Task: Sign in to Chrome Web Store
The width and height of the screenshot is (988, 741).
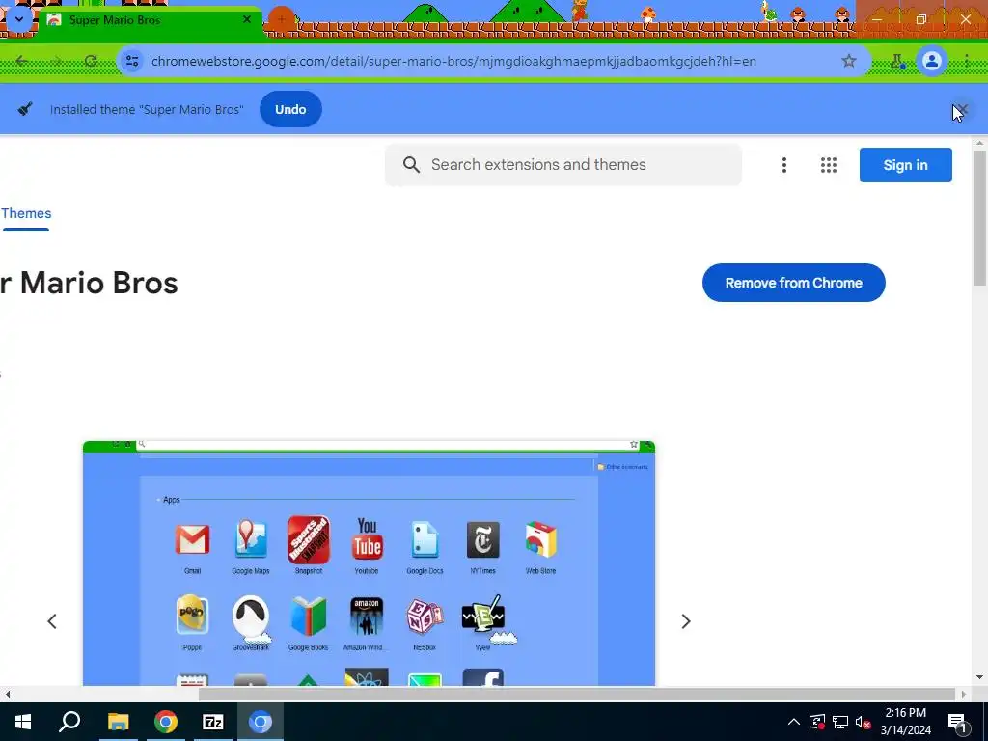Action: point(905,164)
